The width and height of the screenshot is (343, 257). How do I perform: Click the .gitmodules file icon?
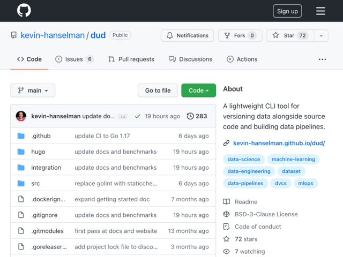click(x=21, y=231)
